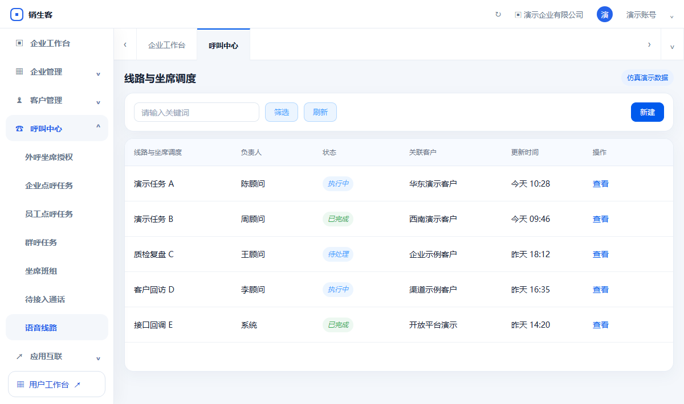This screenshot has height=404, width=684.
Task: Click the company icon beside 演示企业有限公司
Action: click(518, 15)
